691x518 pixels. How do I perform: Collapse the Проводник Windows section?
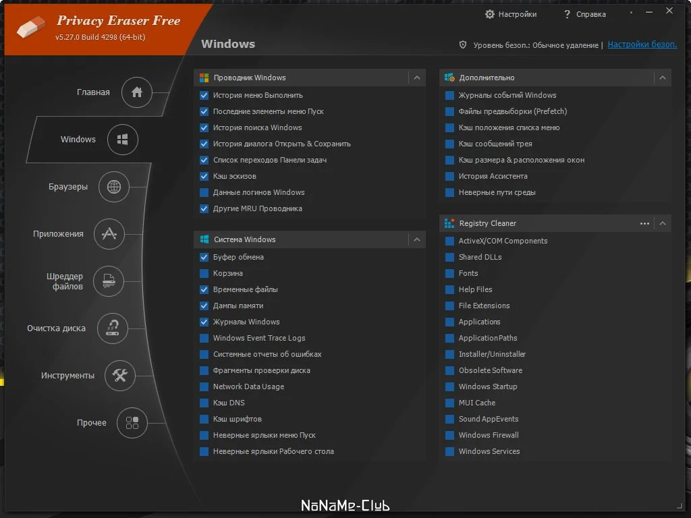(417, 78)
